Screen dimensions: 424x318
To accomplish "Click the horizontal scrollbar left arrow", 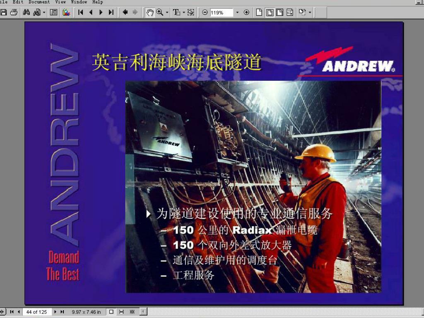I will click(144, 312).
